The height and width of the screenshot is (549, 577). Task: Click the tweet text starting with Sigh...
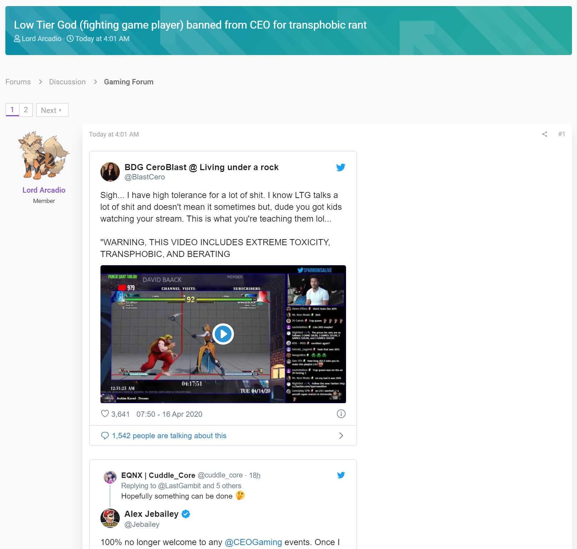coord(221,207)
